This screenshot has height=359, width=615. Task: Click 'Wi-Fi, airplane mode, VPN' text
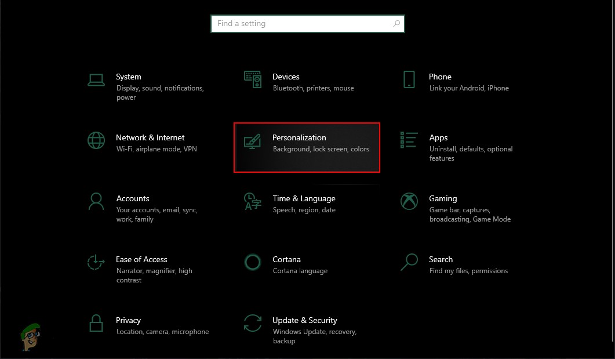[x=157, y=149]
